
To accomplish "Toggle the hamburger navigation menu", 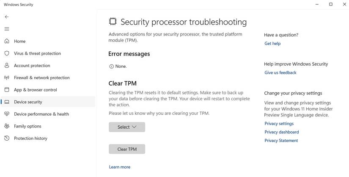I will click(x=6, y=29).
